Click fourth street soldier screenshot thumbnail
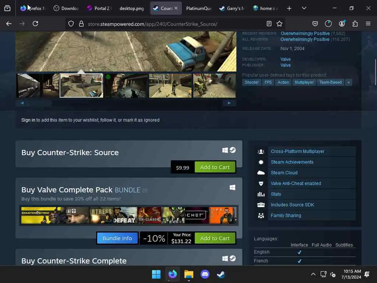 pyautogui.click(x=170, y=85)
